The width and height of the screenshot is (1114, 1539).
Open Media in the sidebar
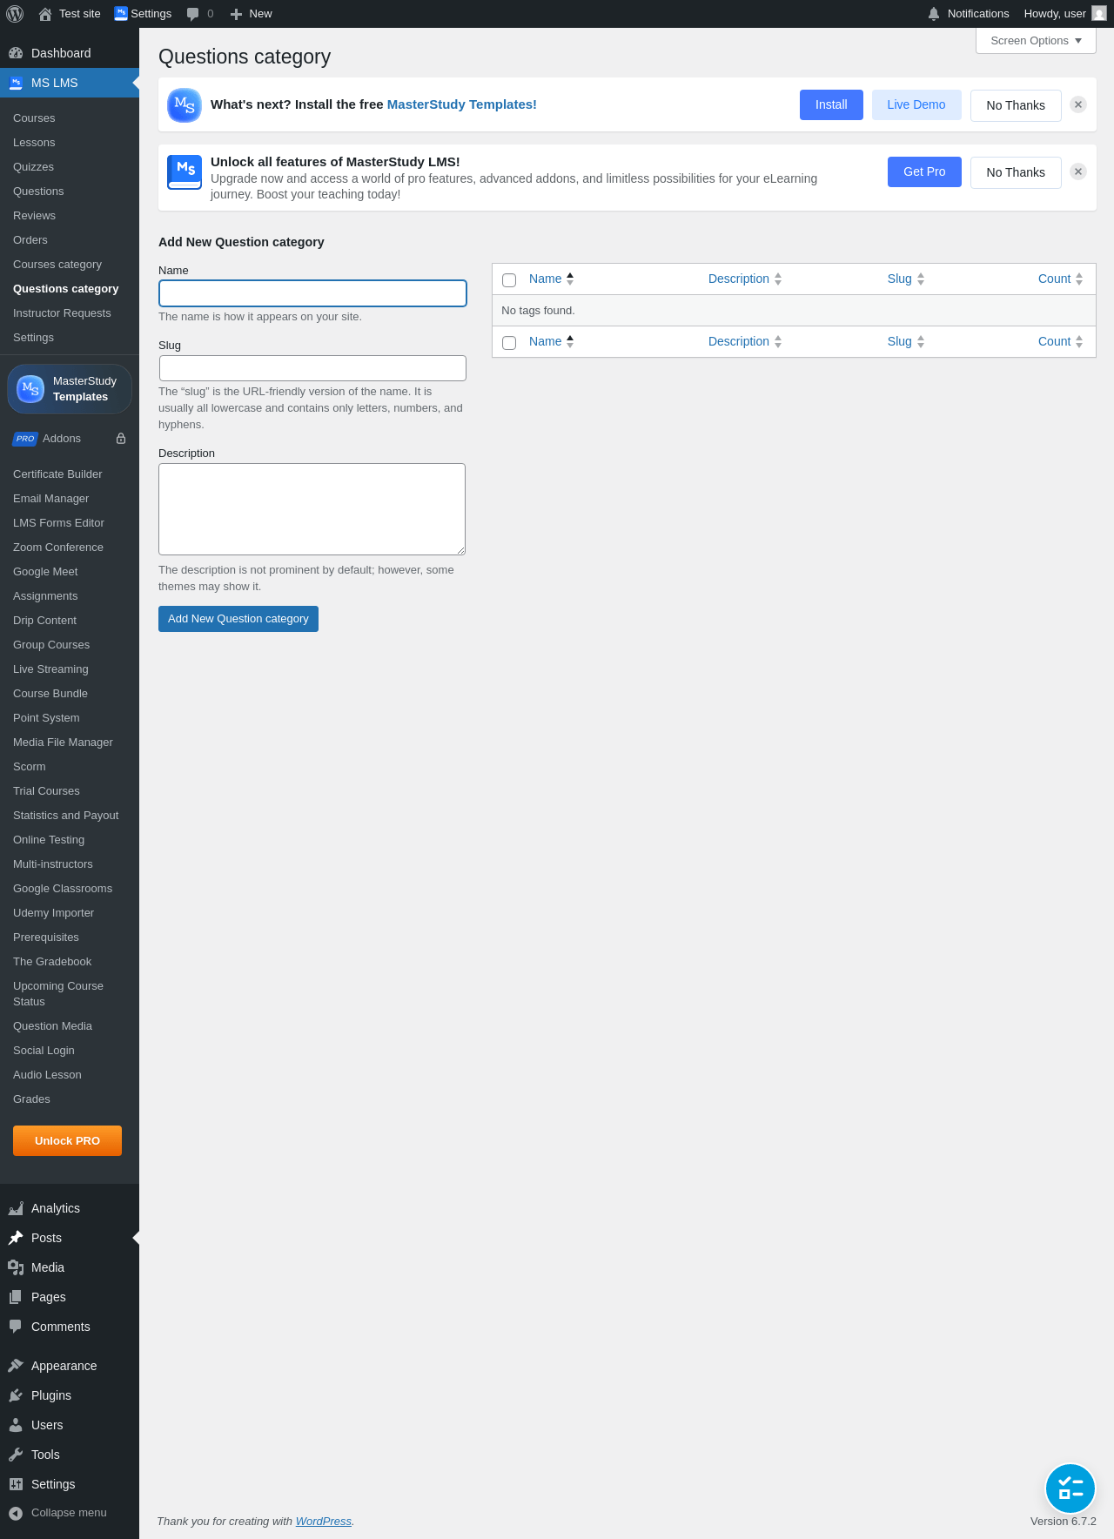pos(70,1267)
